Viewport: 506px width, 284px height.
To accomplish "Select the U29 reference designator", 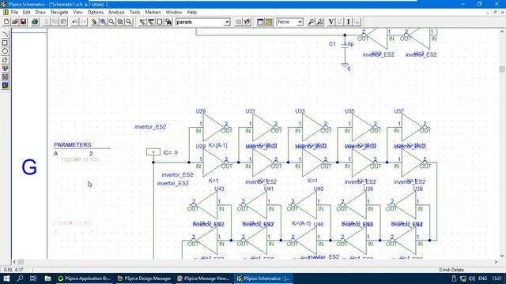I will click(201, 111).
